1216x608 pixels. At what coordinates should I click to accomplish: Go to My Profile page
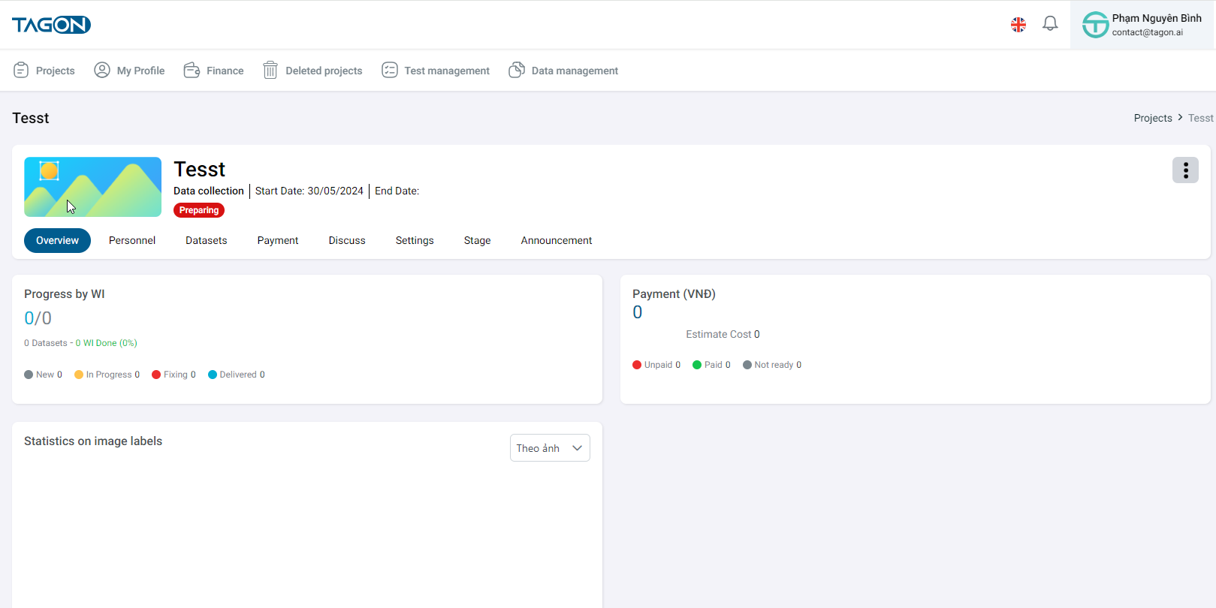(x=129, y=71)
